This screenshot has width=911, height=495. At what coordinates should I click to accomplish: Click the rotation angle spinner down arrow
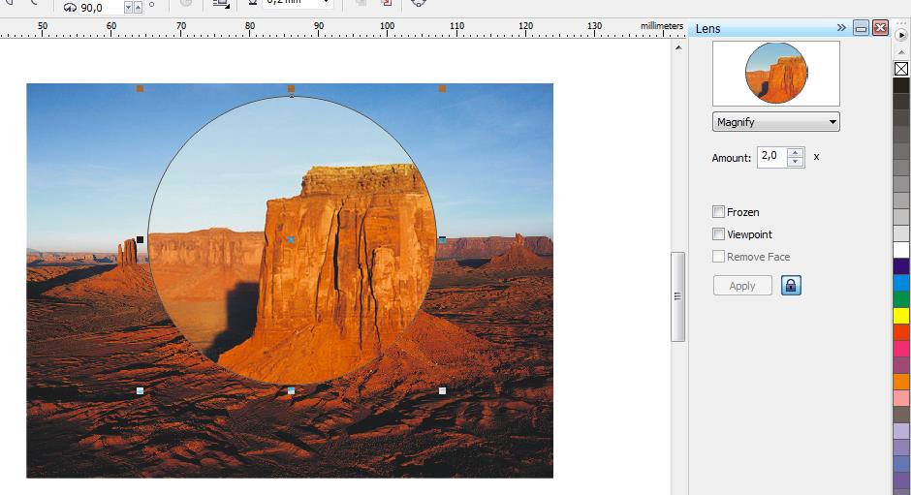click(128, 8)
